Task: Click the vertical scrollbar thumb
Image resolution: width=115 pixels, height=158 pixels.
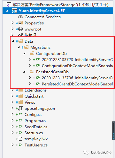Action: pos(114,131)
